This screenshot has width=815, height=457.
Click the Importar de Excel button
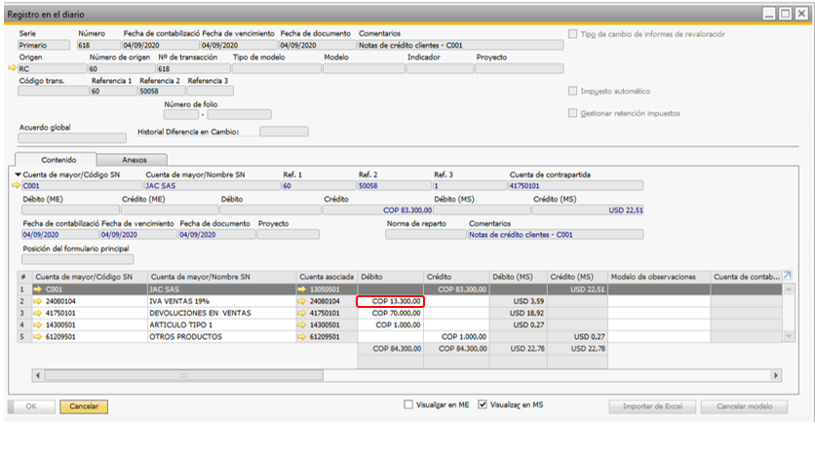click(x=650, y=405)
